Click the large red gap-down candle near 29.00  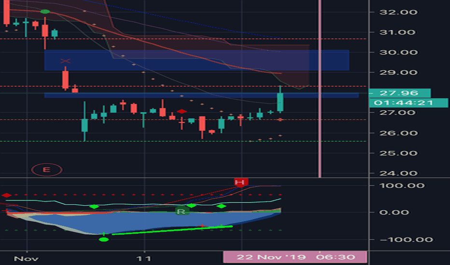pyautogui.click(x=66, y=78)
